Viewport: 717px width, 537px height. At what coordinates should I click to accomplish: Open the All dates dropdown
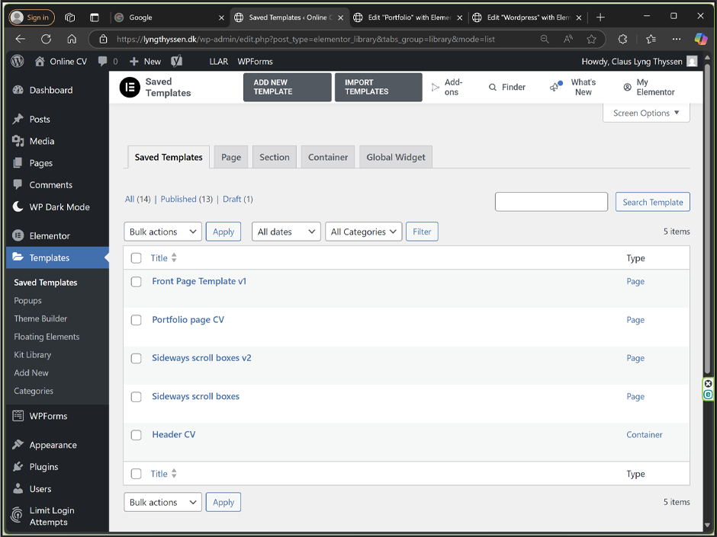coord(286,232)
